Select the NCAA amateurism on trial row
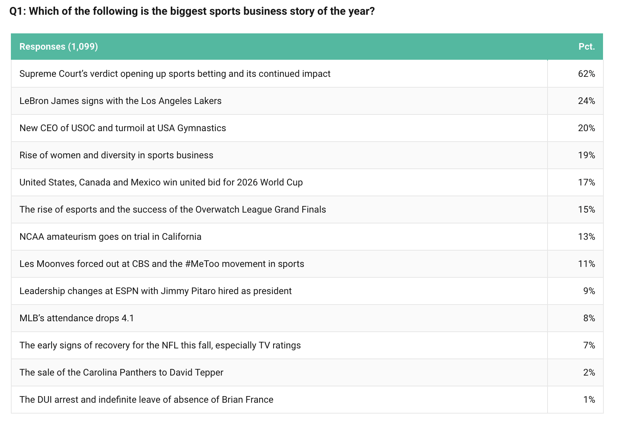The width and height of the screenshot is (617, 426). click(x=110, y=237)
